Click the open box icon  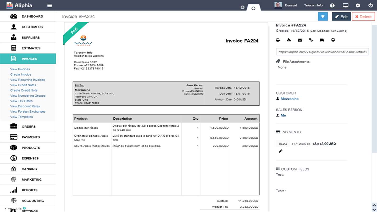[x=333, y=40]
